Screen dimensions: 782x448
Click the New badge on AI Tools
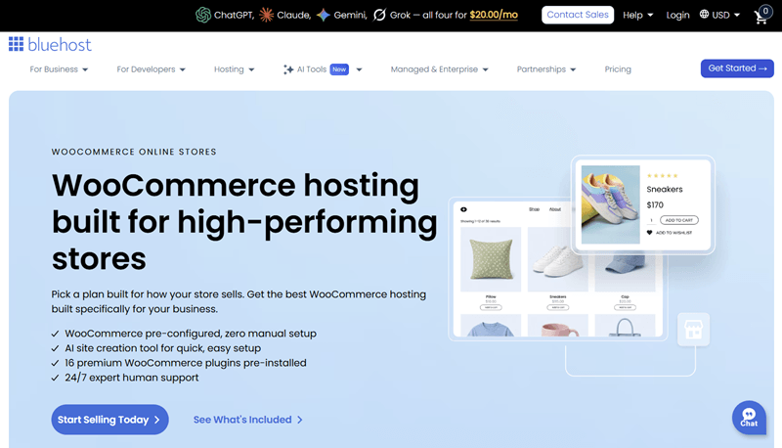click(x=339, y=69)
